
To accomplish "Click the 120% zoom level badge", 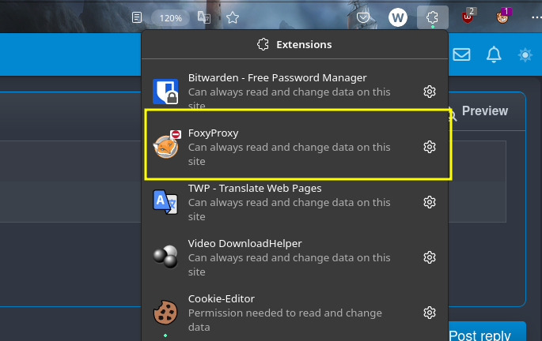I will pyautogui.click(x=170, y=18).
